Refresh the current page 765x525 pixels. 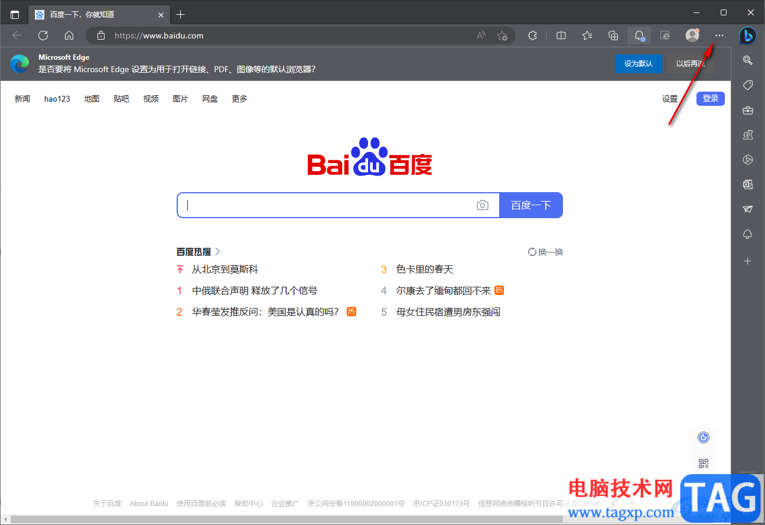click(x=43, y=35)
